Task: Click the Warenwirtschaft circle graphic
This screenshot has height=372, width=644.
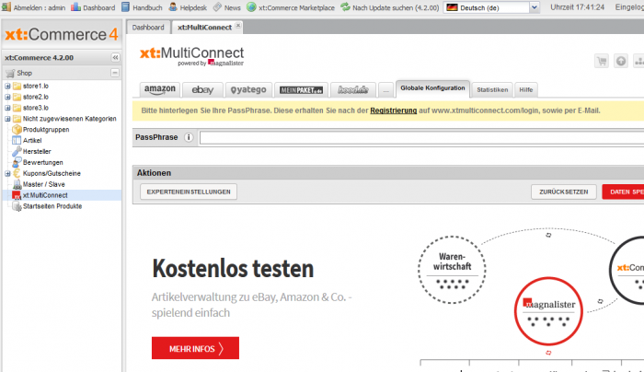Action: pyautogui.click(x=452, y=269)
